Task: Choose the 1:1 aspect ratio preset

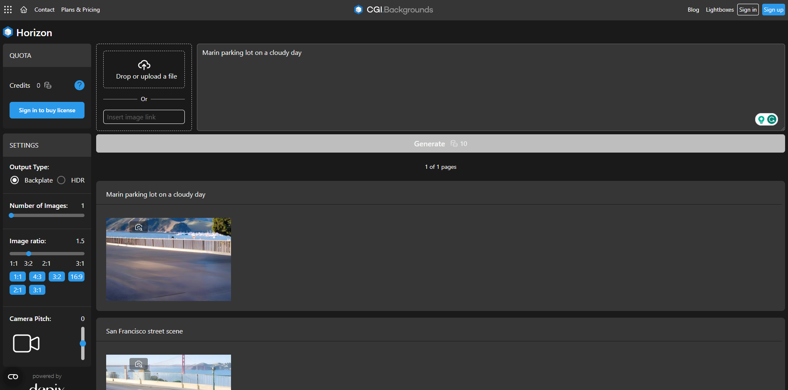Action: 17,276
